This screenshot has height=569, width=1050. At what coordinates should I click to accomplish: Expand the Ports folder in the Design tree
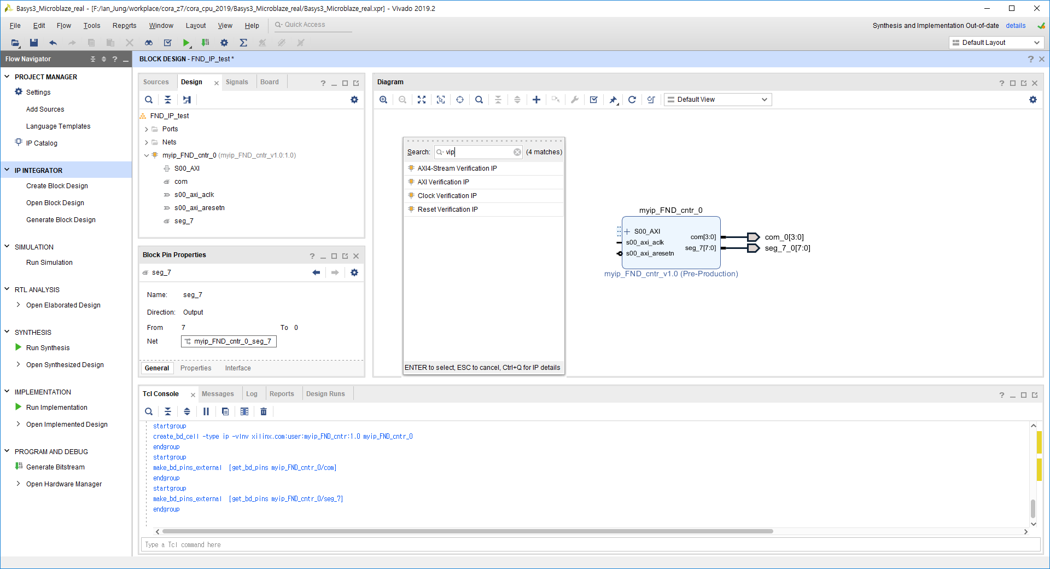[x=147, y=129]
